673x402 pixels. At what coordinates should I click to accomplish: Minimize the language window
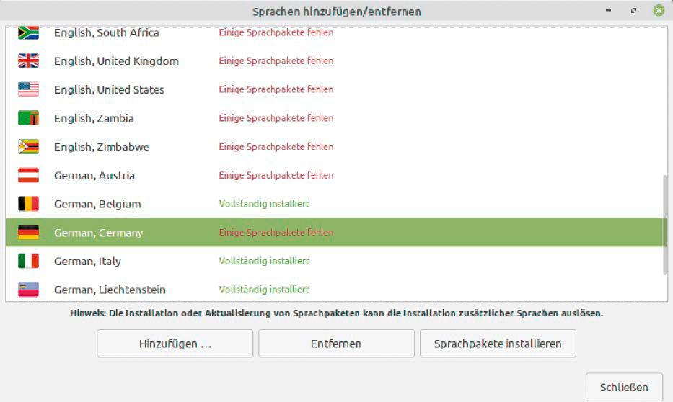[x=608, y=10]
